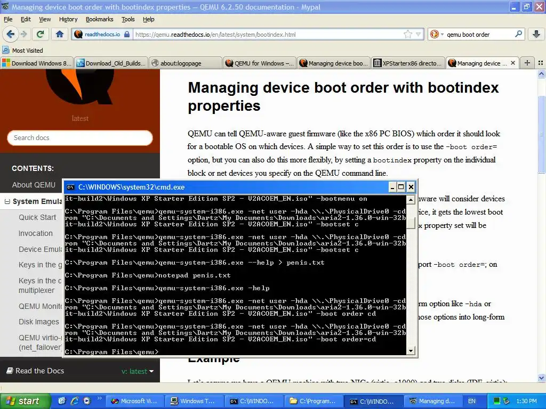Launch Internet Explorer from quick launch

(x=75, y=401)
